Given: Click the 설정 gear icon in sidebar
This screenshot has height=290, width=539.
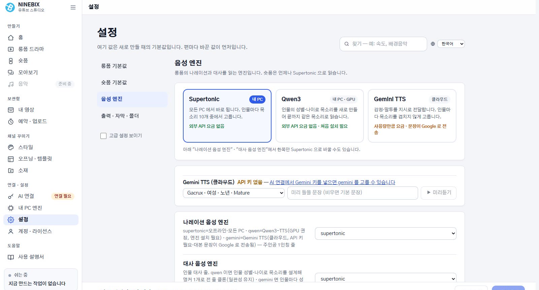Looking at the screenshot, I should (x=11, y=220).
